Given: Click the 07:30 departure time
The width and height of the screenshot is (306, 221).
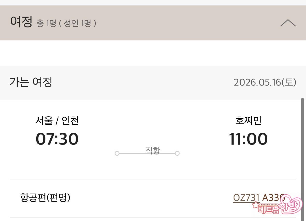Looking at the screenshot, I should [x=57, y=139].
